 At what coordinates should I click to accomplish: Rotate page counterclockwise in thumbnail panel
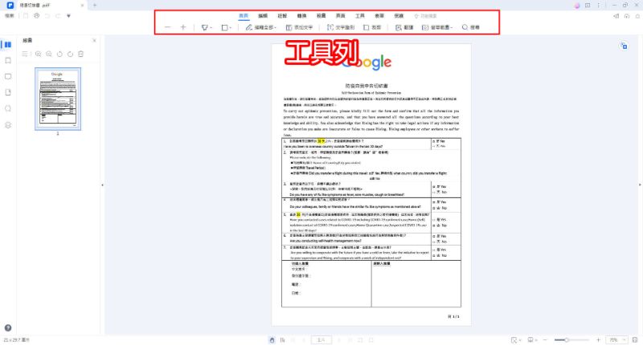59,54
